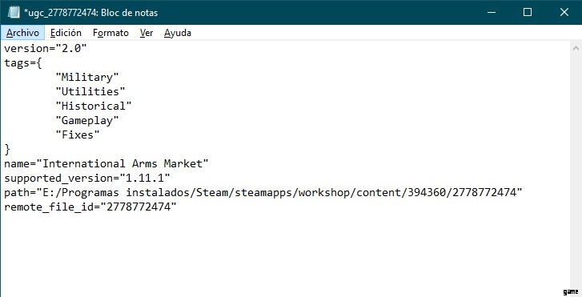Screen dimensions: 582x297
Task: Click the path line with steamapps folder
Action: coord(263,193)
